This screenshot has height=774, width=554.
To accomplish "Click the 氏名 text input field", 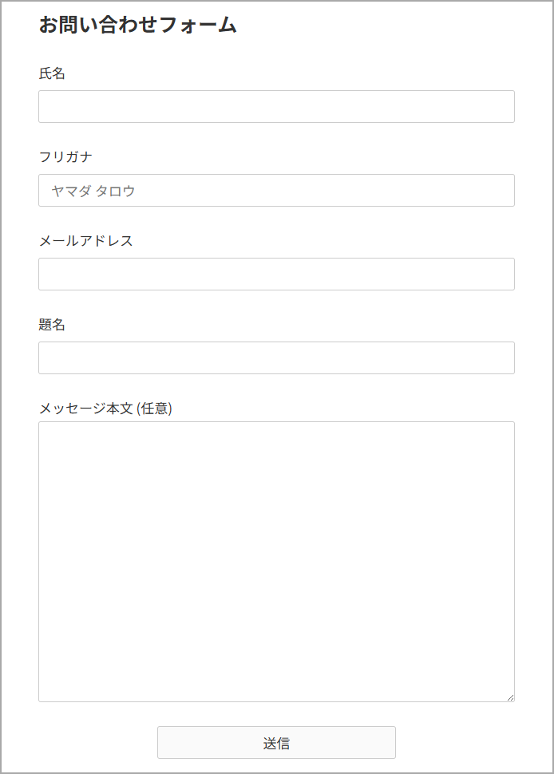I will pyautogui.click(x=276, y=106).
